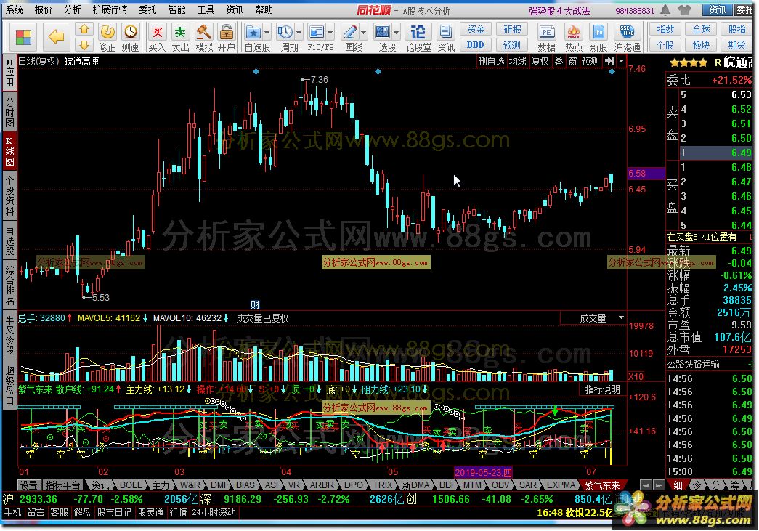Click the 沪港通 SSE HKE icon
The height and width of the screenshot is (531, 759).
[627, 33]
